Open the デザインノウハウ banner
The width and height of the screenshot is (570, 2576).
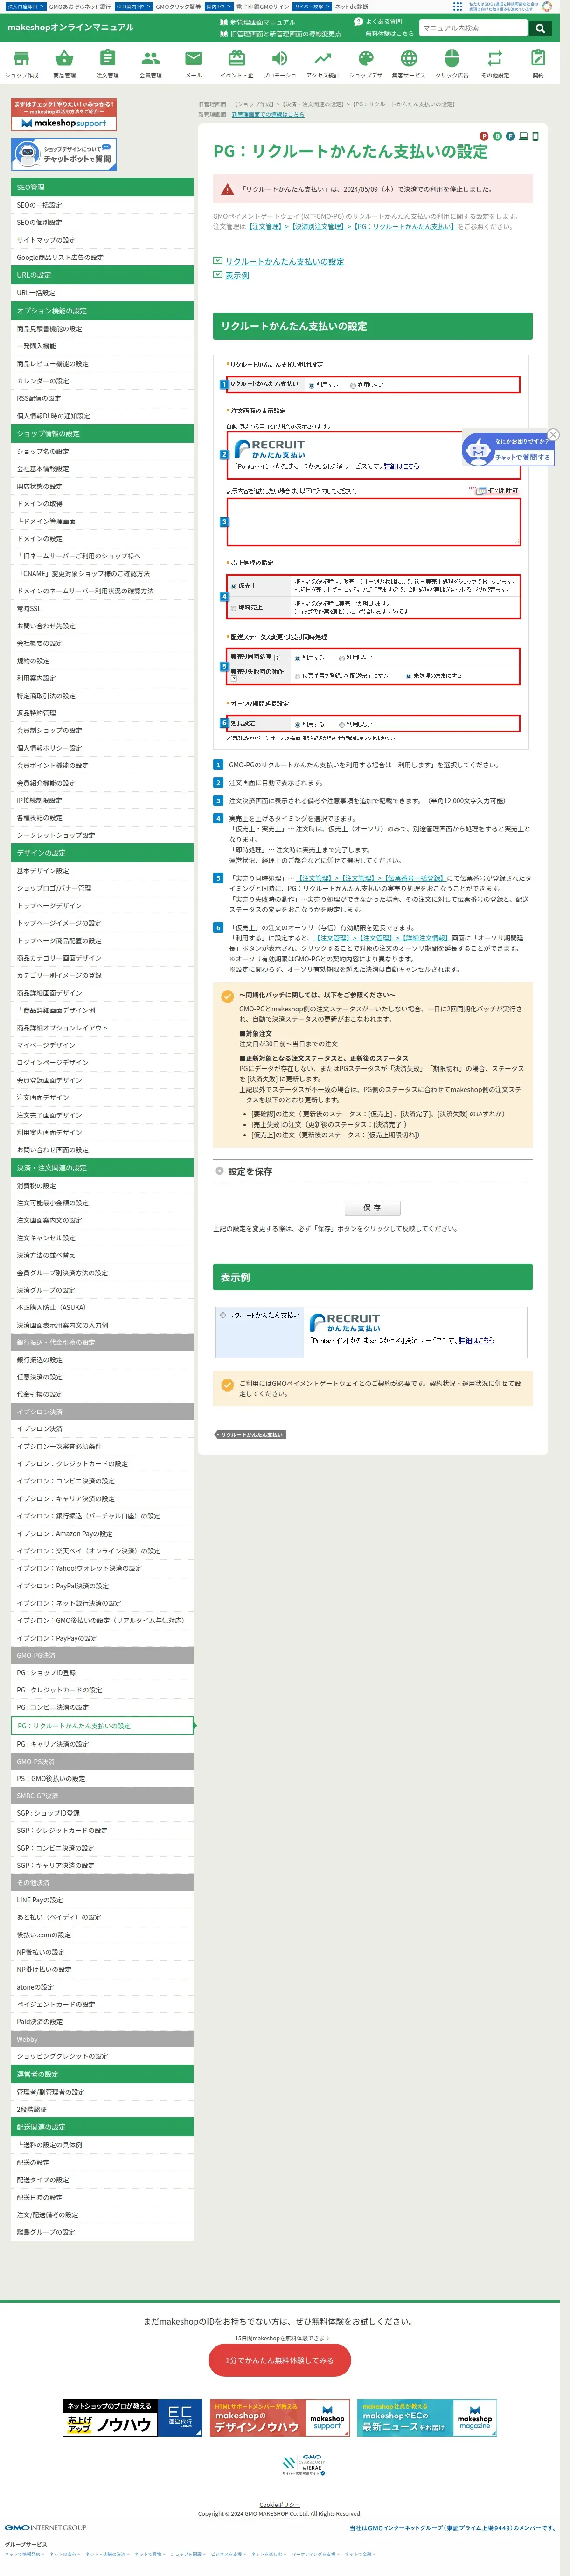280,2419
